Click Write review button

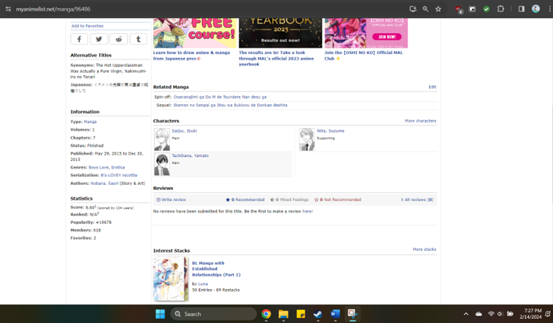[x=172, y=200]
